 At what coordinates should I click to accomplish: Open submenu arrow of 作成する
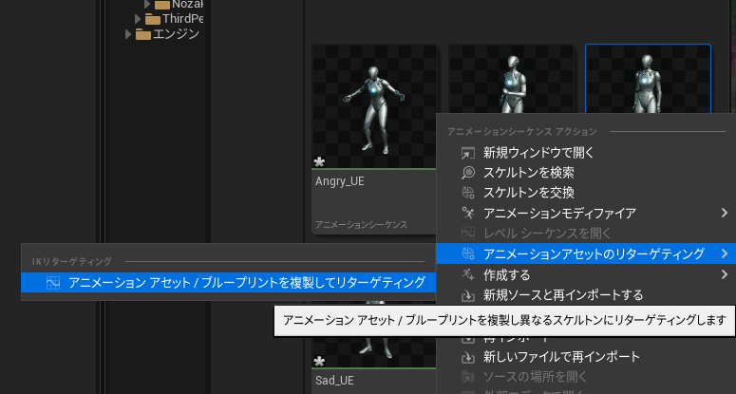[724, 274]
